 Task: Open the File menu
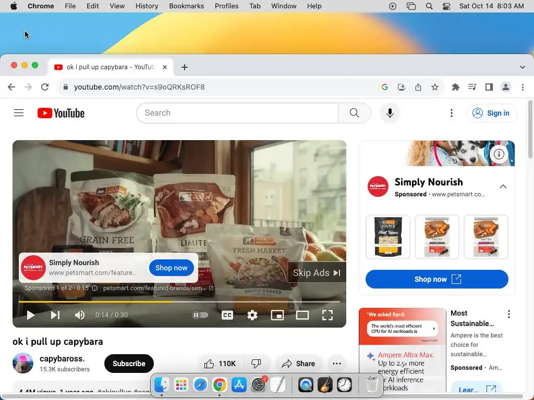tap(70, 6)
